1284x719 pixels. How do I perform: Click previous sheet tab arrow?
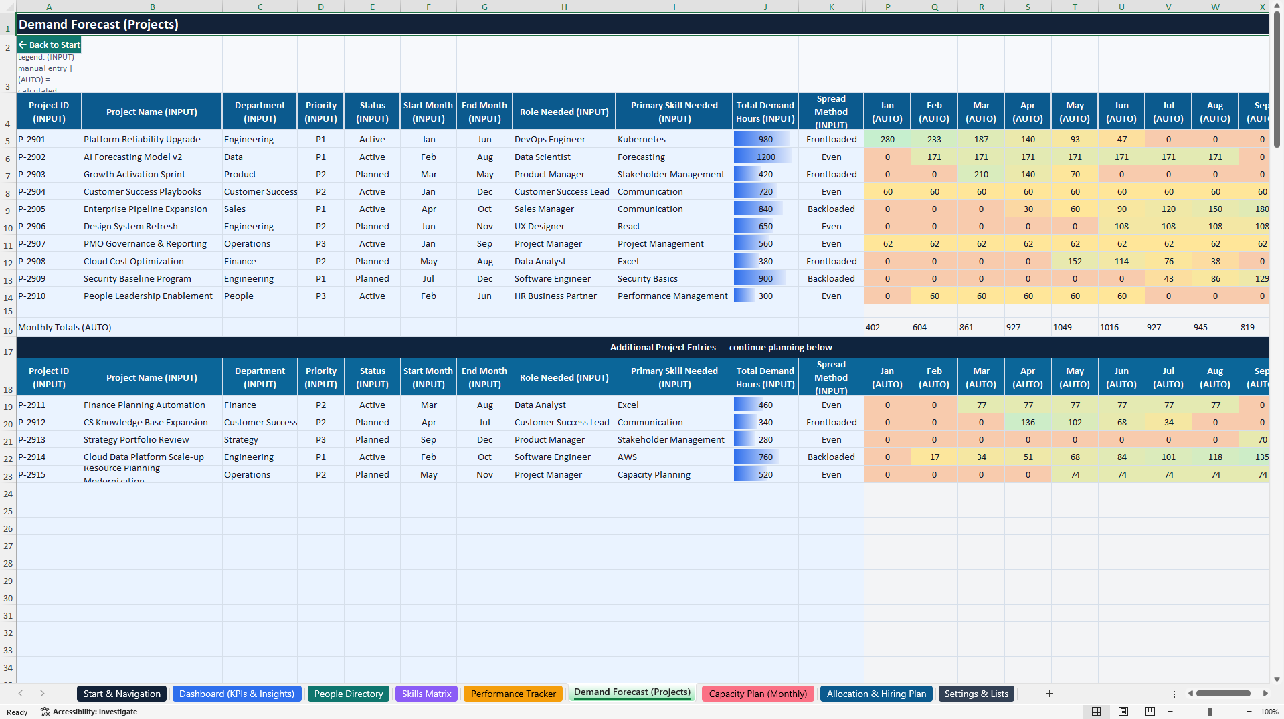tap(21, 694)
